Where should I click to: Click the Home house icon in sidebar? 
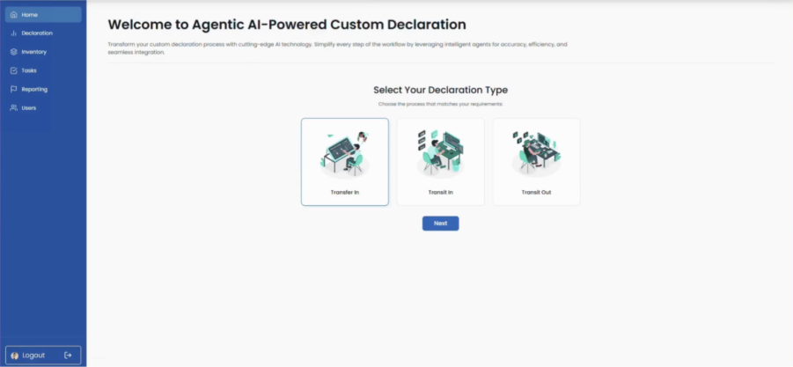tap(13, 15)
